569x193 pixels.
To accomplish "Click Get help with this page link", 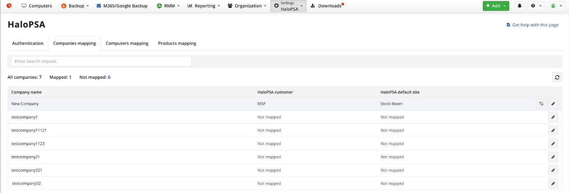I will (532, 25).
